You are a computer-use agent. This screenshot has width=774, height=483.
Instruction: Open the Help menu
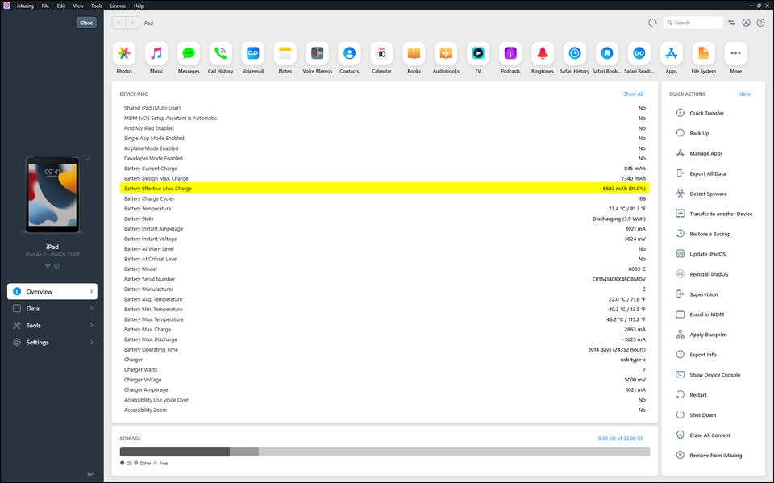pos(139,6)
